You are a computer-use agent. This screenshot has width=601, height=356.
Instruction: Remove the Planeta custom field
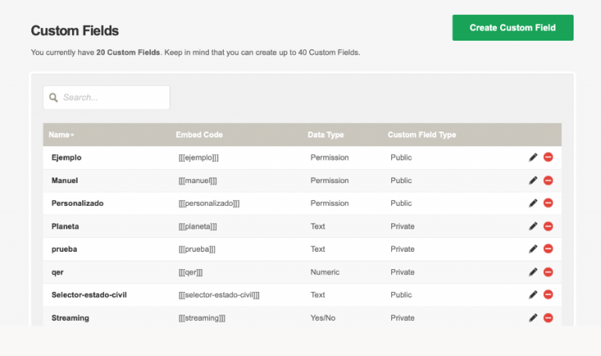click(548, 226)
